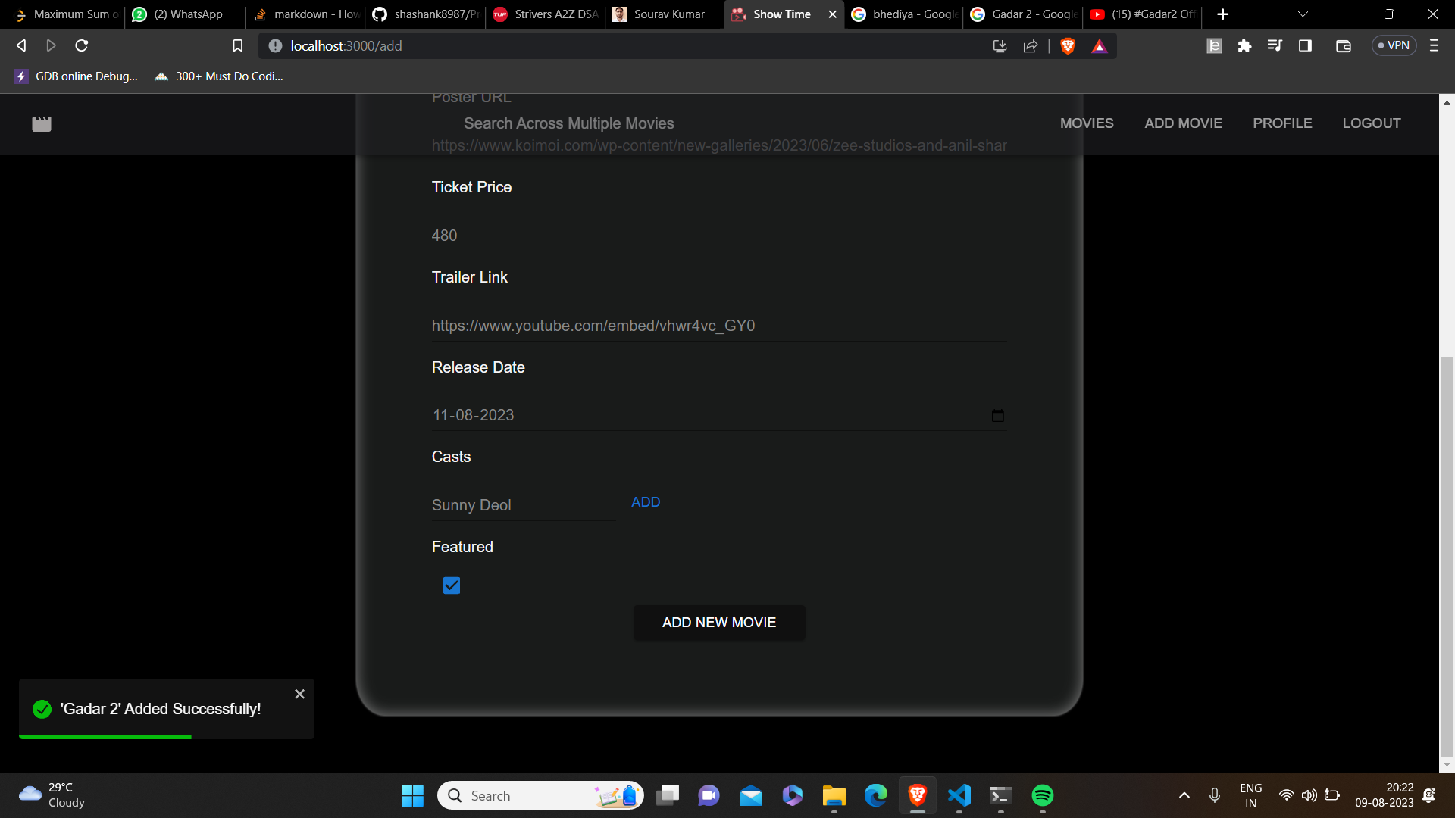
Task: Open the date picker calendar icon
Action: [x=997, y=416]
